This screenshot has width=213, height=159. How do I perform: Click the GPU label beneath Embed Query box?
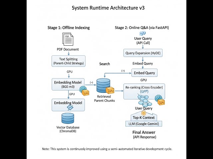(143, 80)
